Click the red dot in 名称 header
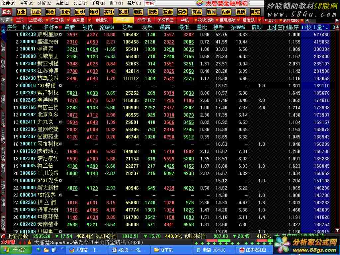This screenshot has height=255, width=340. coord(60,27)
